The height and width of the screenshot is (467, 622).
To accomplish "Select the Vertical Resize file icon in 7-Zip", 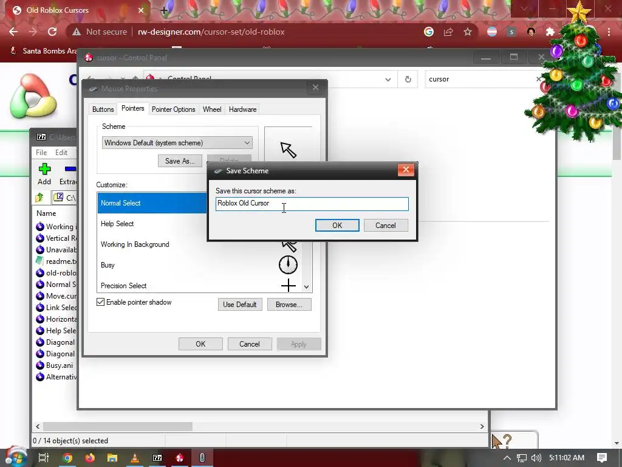I will (x=40, y=238).
